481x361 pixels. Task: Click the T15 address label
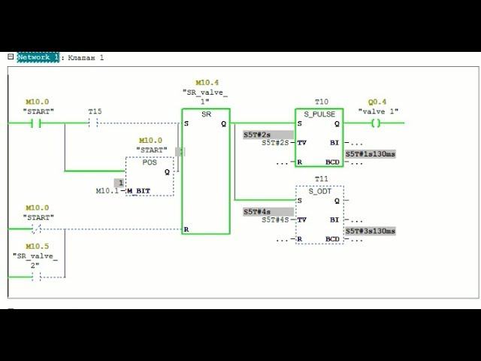click(95, 111)
